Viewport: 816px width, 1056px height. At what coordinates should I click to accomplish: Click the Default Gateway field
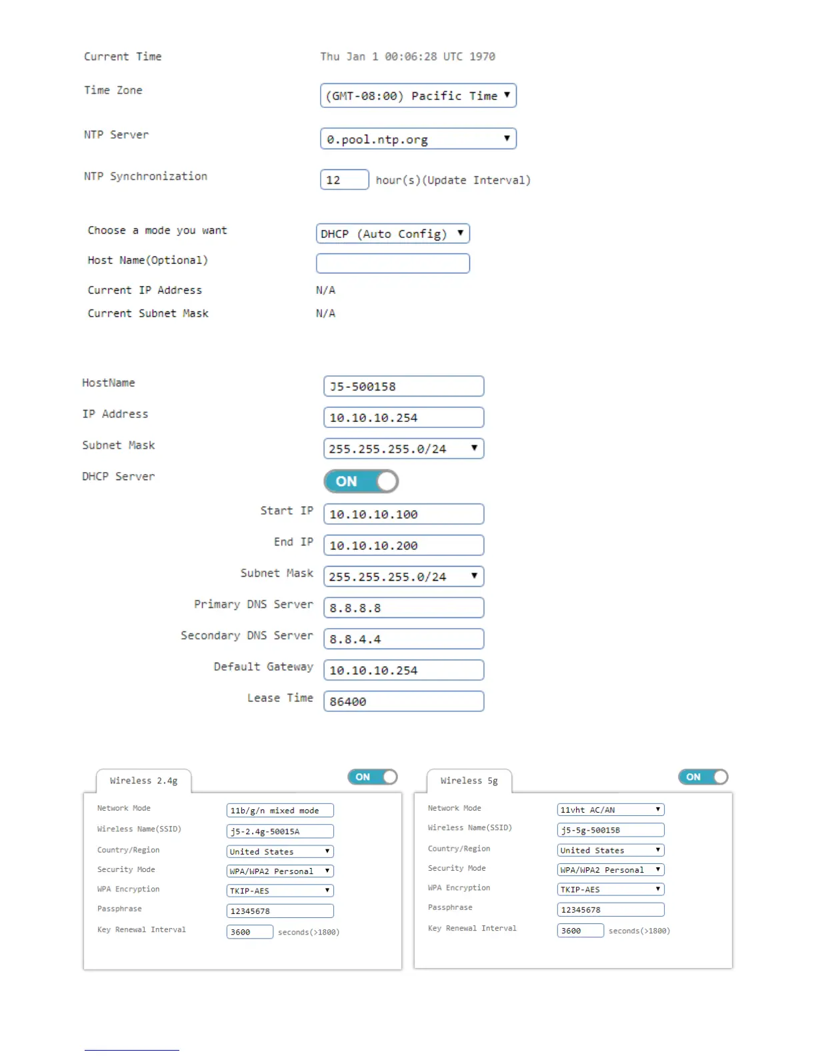403,670
